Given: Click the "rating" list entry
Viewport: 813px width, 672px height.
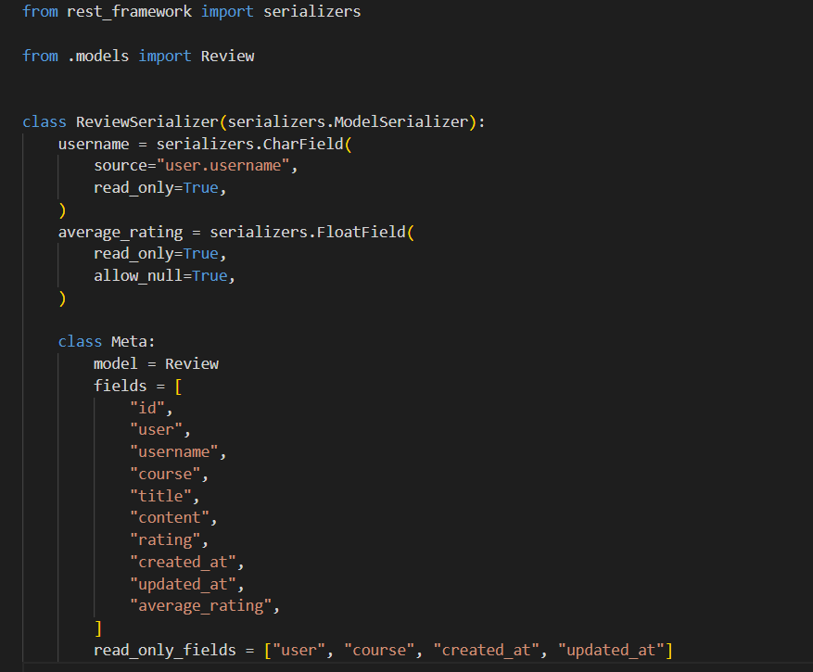Looking at the screenshot, I should (165, 540).
